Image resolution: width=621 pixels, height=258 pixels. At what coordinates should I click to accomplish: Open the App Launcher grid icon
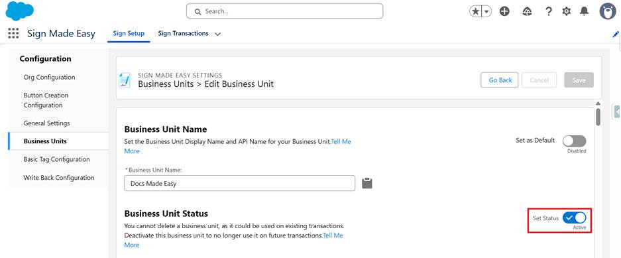(13, 33)
